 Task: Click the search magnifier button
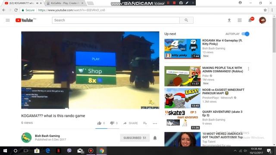pyautogui.click(x=186, y=20)
